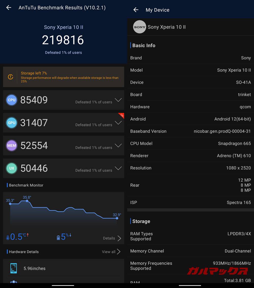Expand the MEM score details chevron
The width and height of the screenshot is (254, 288).
pos(118,146)
